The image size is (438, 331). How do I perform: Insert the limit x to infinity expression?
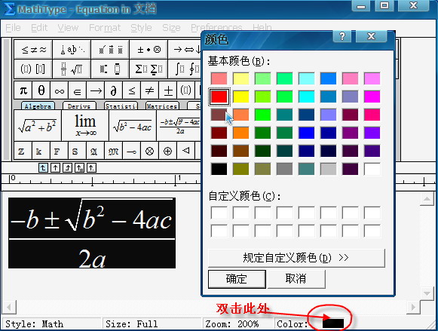[x=85, y=125]
